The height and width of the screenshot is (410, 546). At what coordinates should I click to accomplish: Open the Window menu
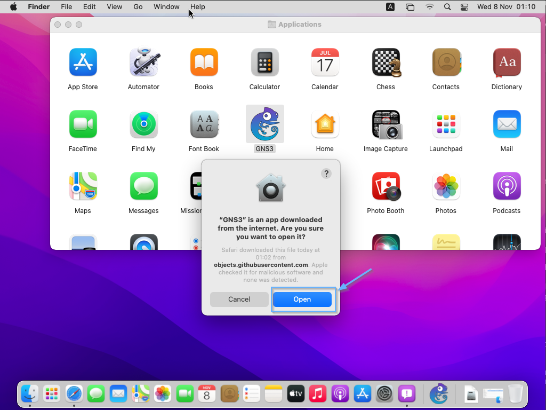pyautogui.click(x=166, y=7)
